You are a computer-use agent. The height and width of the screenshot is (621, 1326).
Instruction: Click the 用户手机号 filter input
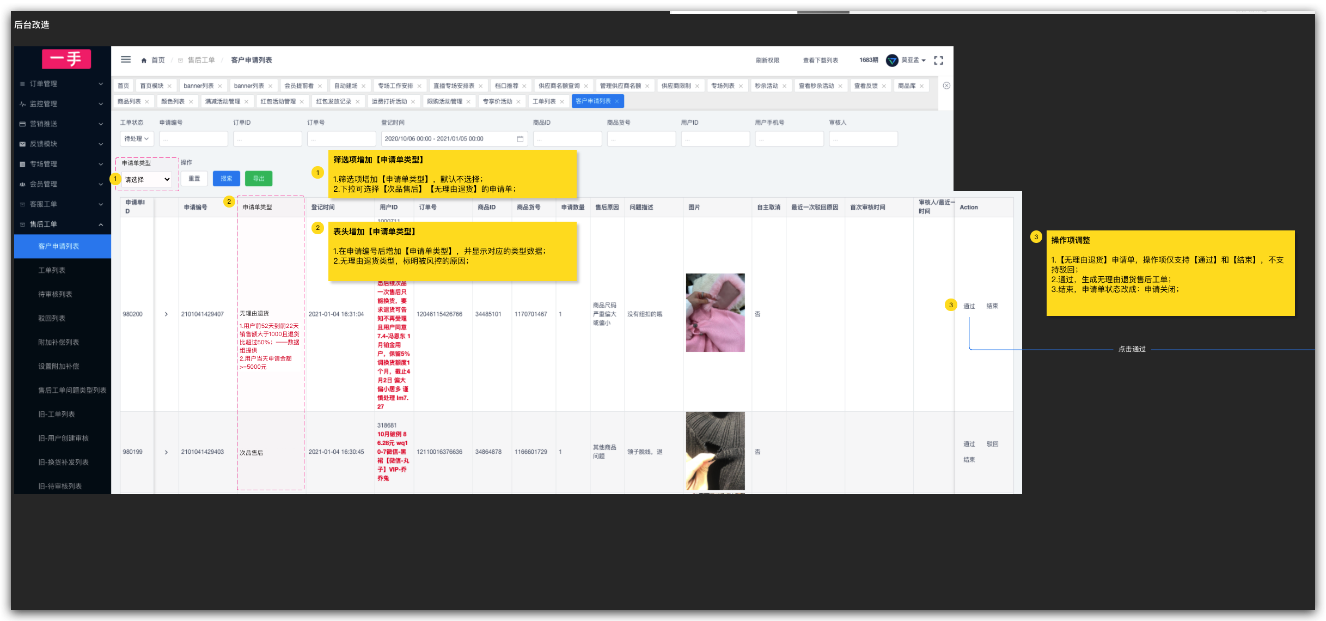coord(789,139)
